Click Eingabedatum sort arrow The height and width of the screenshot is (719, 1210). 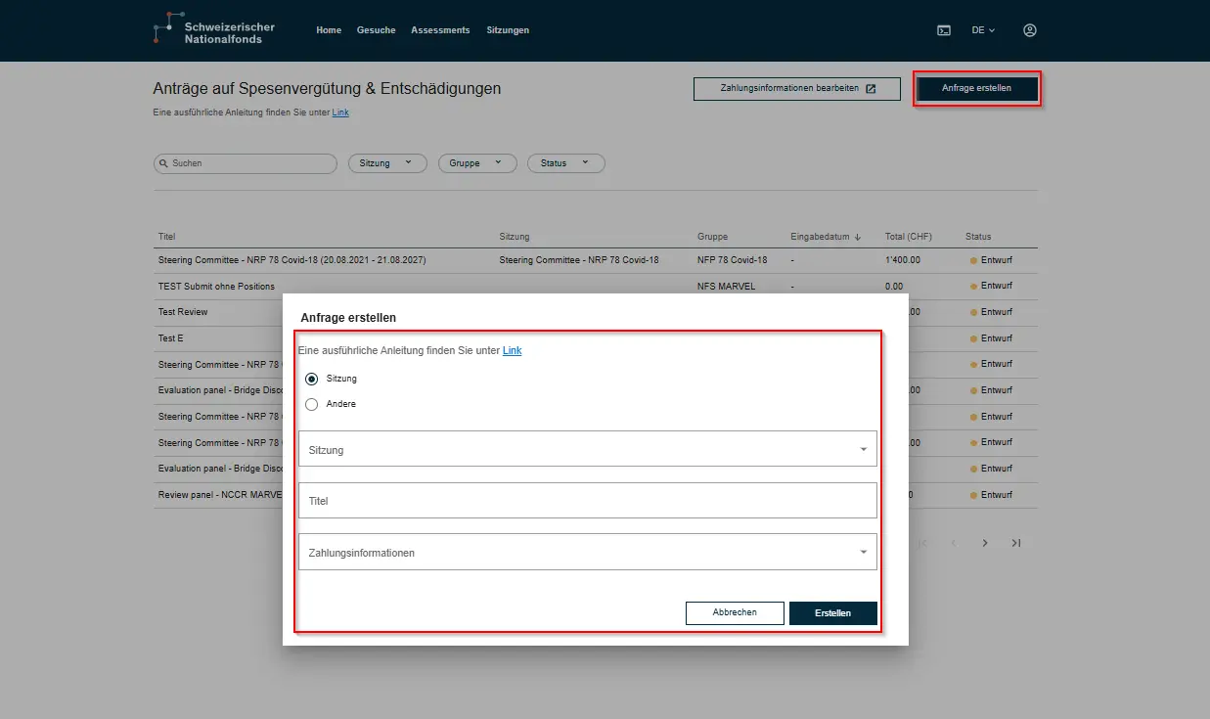pos(858,237)
